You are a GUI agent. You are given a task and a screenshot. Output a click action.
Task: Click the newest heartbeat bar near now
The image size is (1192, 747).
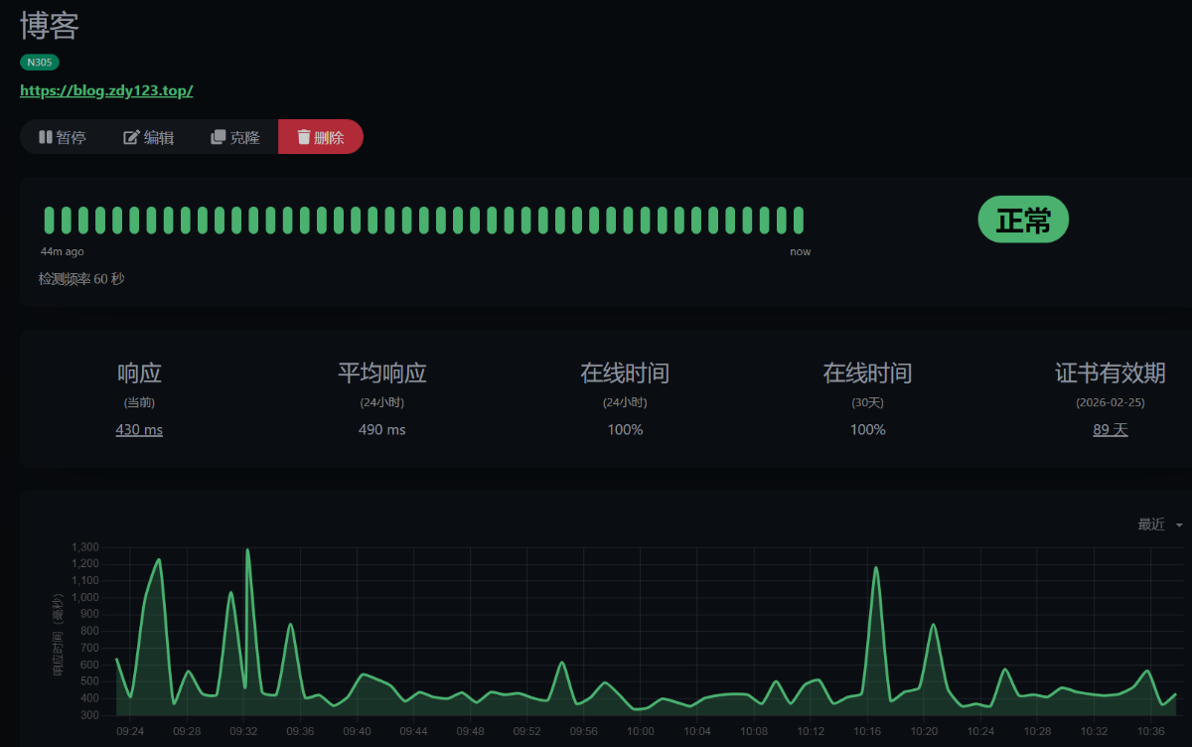point(801,219)
